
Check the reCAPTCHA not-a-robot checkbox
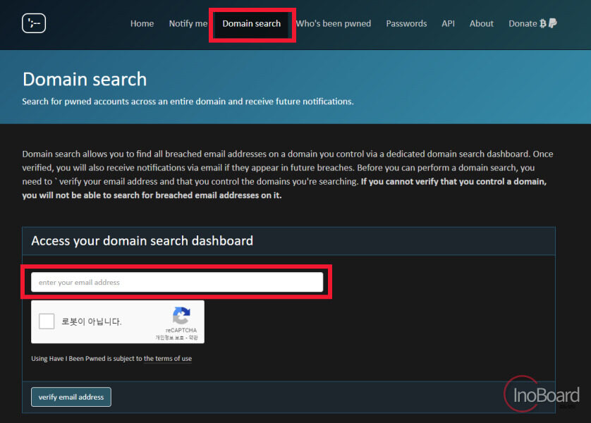click(47, 321)
